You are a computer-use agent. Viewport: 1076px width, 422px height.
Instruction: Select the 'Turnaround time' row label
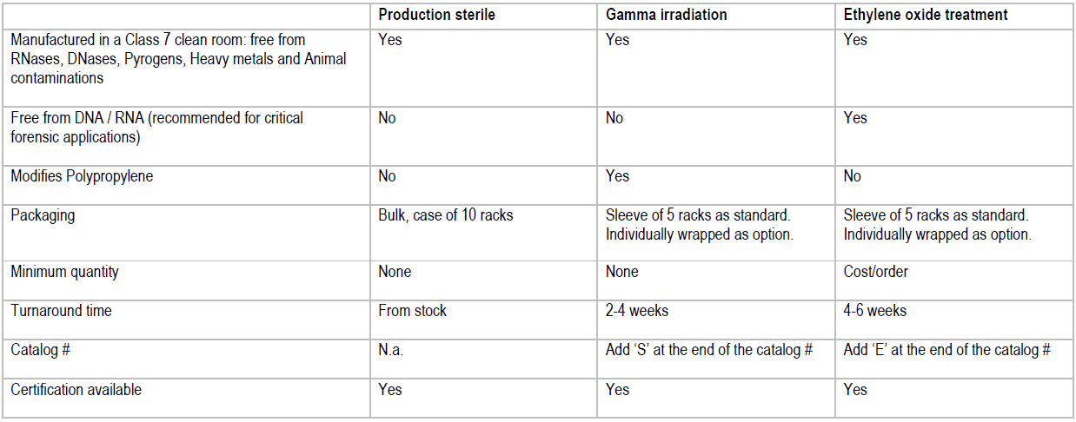point(61,311)
